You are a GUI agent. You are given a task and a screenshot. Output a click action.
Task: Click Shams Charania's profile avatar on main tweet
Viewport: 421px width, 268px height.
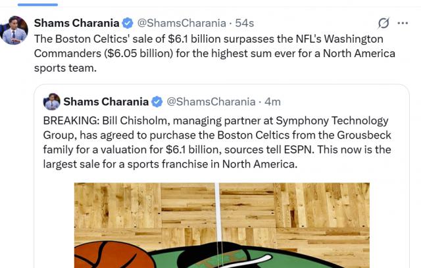tap(14, 30)
